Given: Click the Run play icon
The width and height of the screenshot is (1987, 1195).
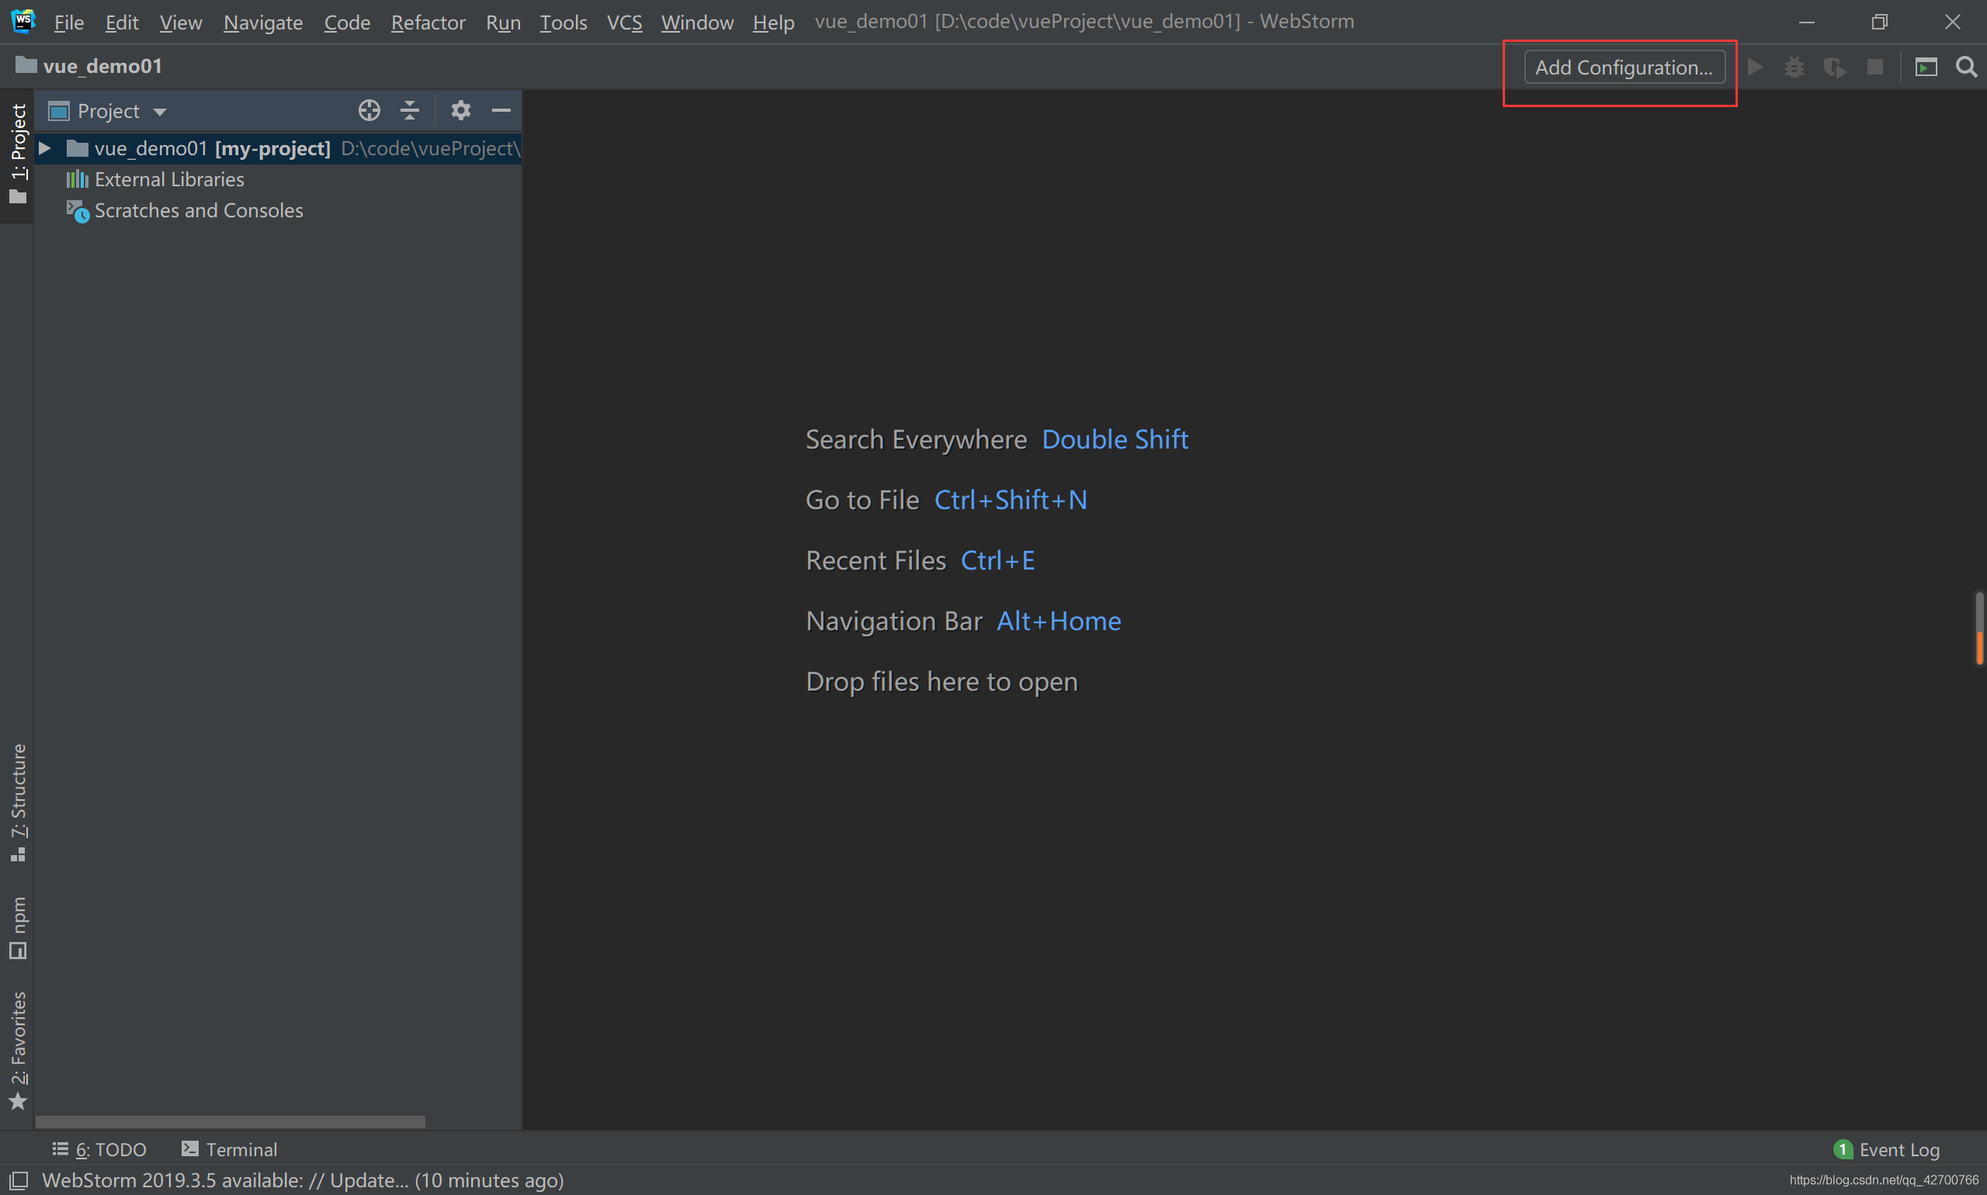Looking at the screenshot, I should [1756, 67].
